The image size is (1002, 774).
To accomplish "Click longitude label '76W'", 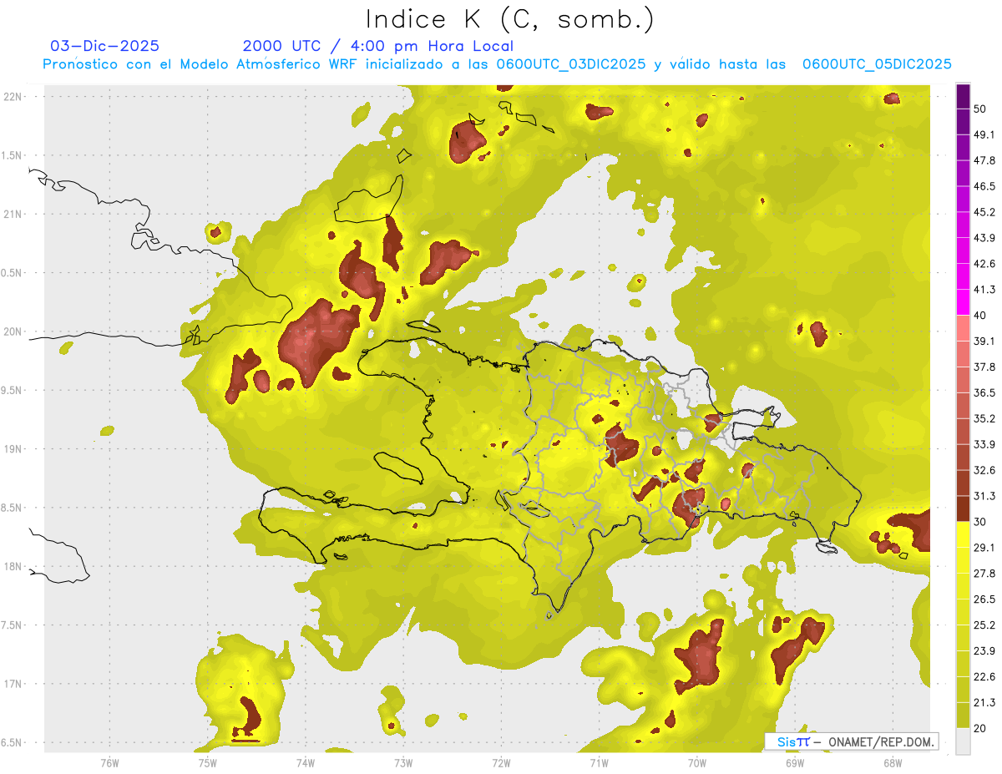I will [x=109, y=762].
